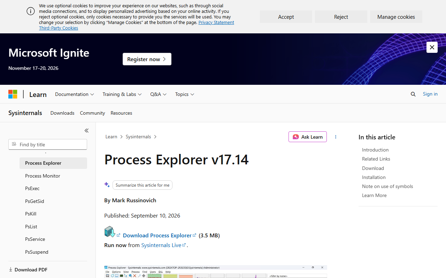Open PsExec in the sidebar list
Screen dimensions: 446x278
tap(53, 188)
